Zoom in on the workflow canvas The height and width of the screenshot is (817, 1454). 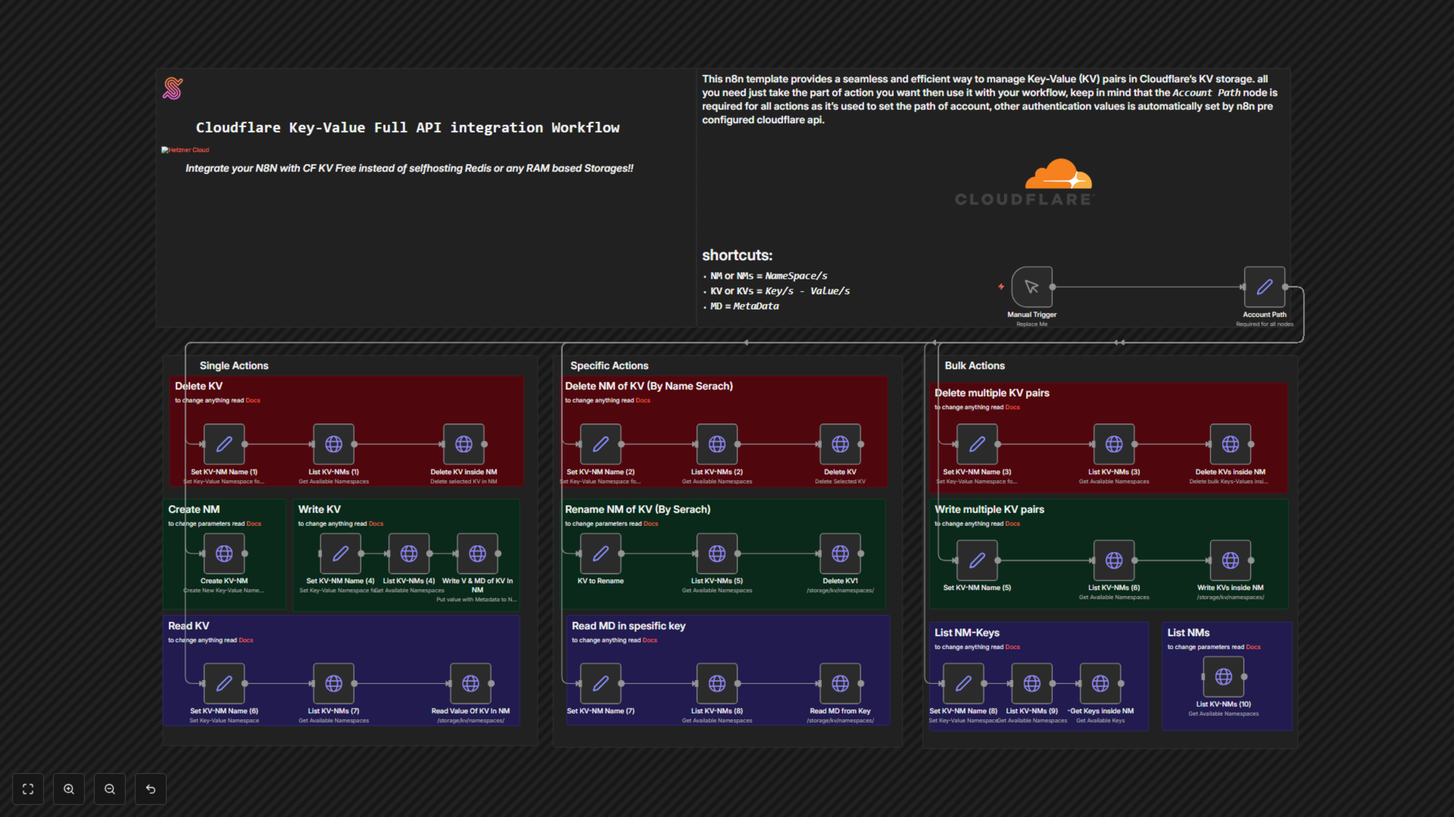[69, 789]
